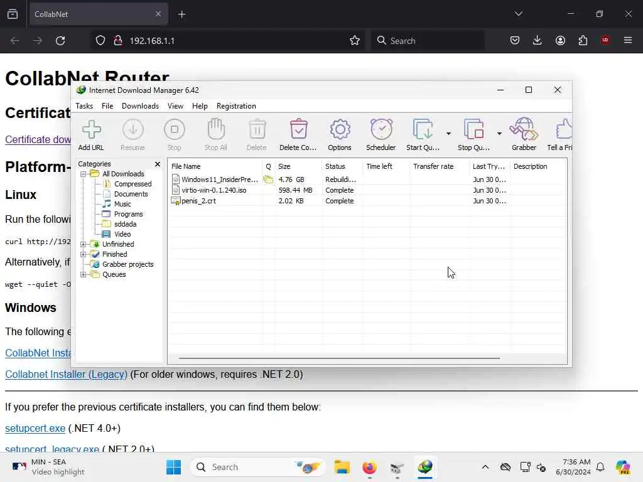The image size is (643, 482).
Task: Open the Registration menu
Action: pos(236,106)
